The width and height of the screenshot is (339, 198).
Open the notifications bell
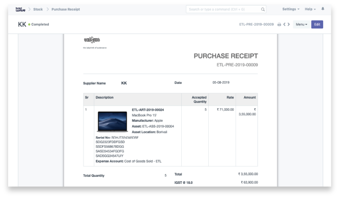click(x=323, y=9)
